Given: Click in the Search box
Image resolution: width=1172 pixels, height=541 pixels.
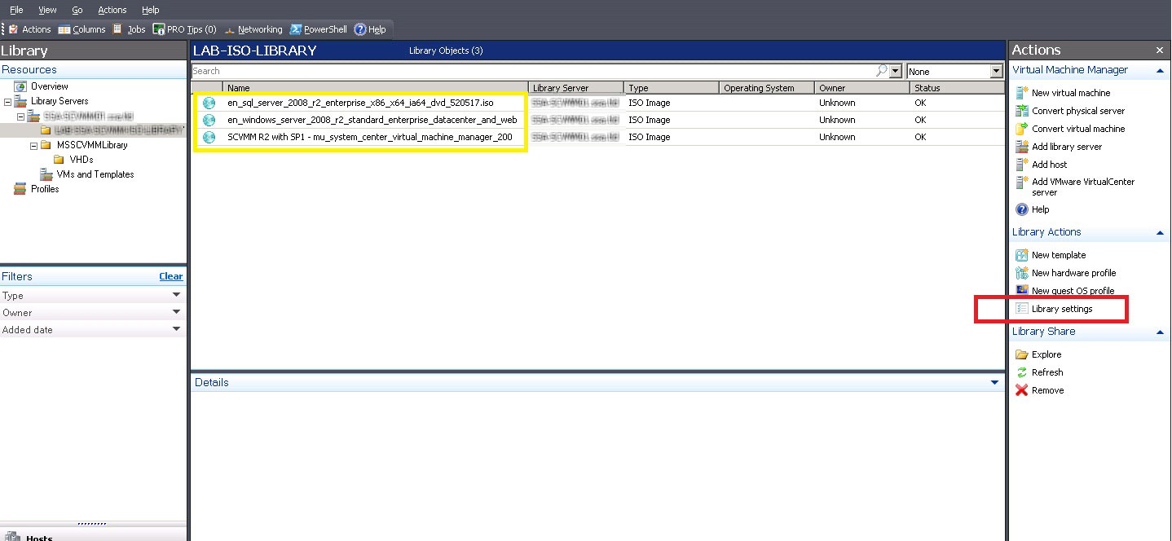Looking at the screenshot, I should coord(531,71).
